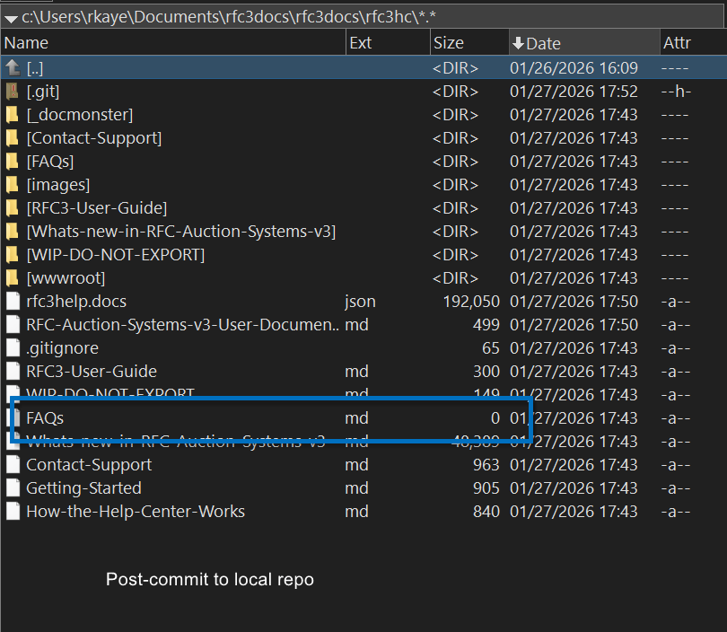
Task: Click the path bar dropdown arrow
Action: tap(10, 16)
